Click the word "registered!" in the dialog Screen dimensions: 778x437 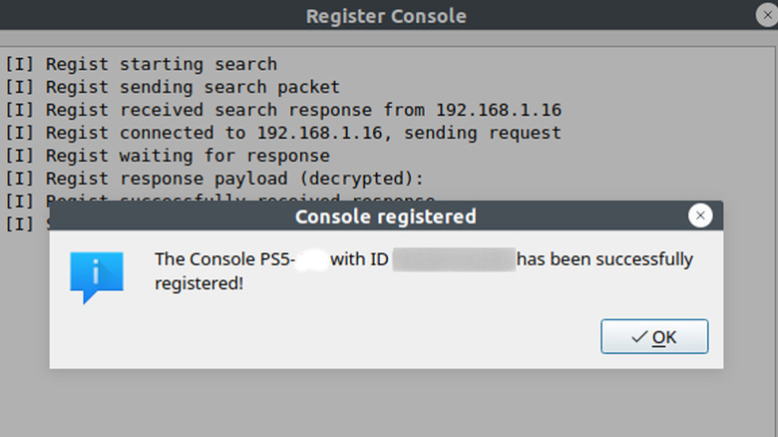(x=198, y=283)
